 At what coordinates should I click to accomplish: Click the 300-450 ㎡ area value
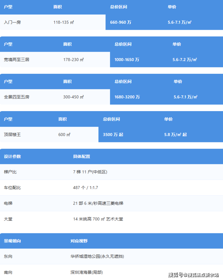coord(74,97)
